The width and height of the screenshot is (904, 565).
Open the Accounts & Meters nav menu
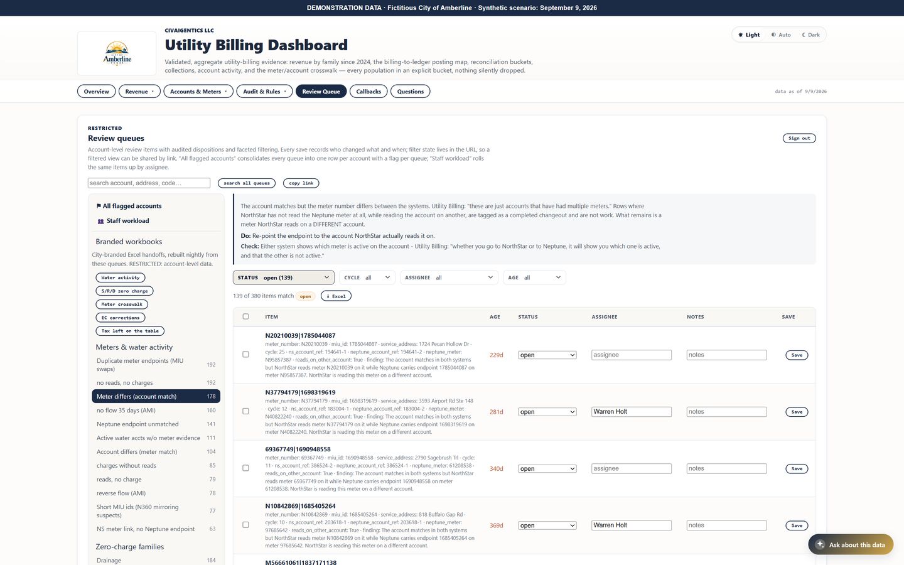click(198, 92)
